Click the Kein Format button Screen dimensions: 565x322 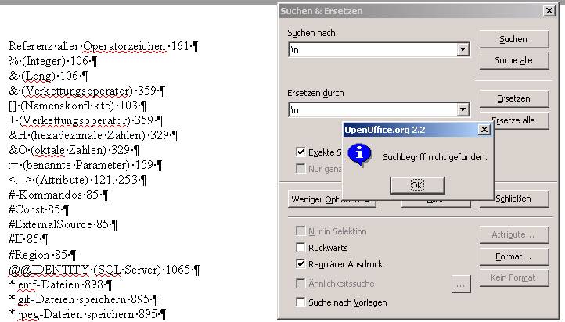(x=514, y=277)
